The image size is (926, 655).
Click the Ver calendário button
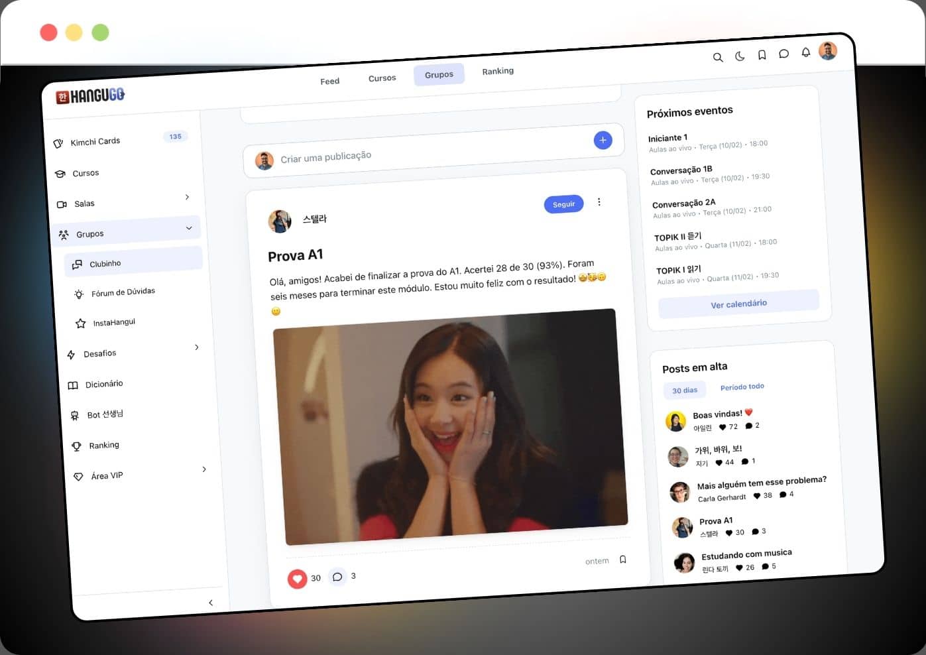point(738,304)
